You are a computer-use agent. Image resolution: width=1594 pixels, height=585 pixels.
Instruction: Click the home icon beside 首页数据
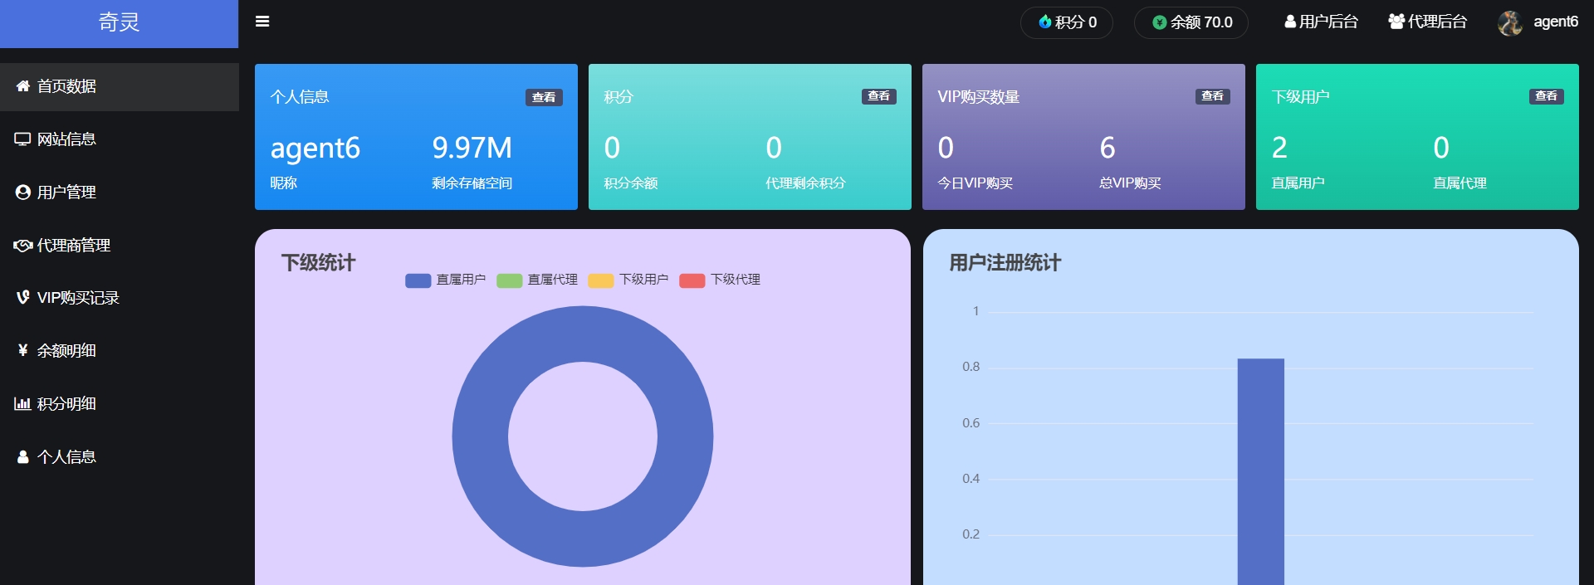pyautogui.click(x=23, y=85)
